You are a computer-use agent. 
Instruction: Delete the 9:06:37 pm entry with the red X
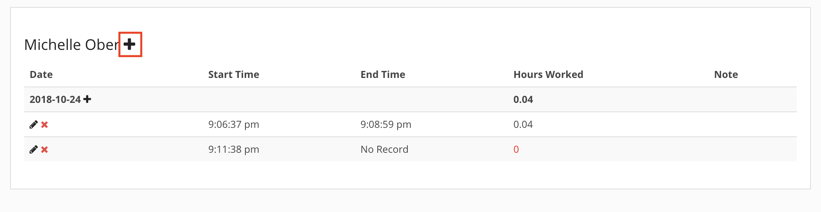[44, 125]
